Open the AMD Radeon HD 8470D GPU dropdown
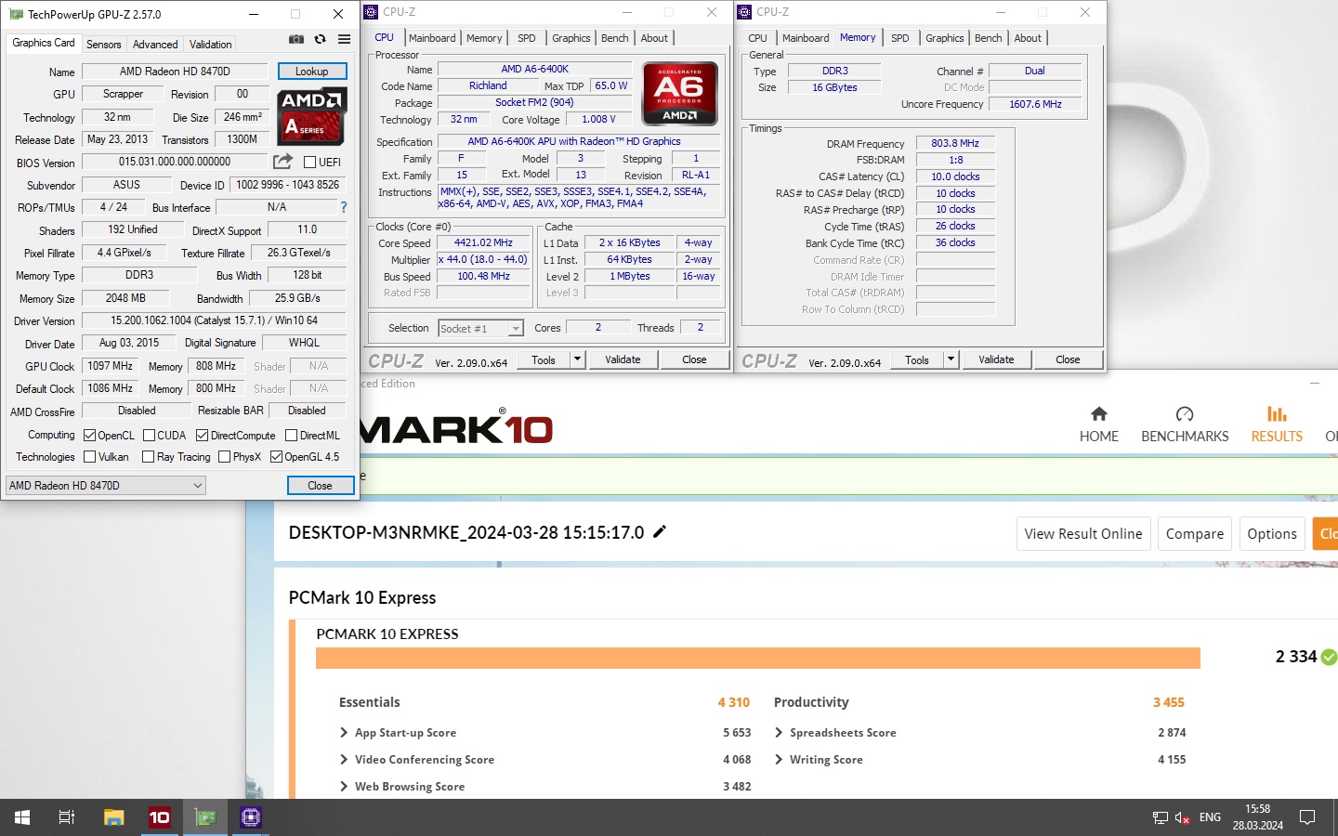This screenshot has height=836, width=1338. click(105, 485)
